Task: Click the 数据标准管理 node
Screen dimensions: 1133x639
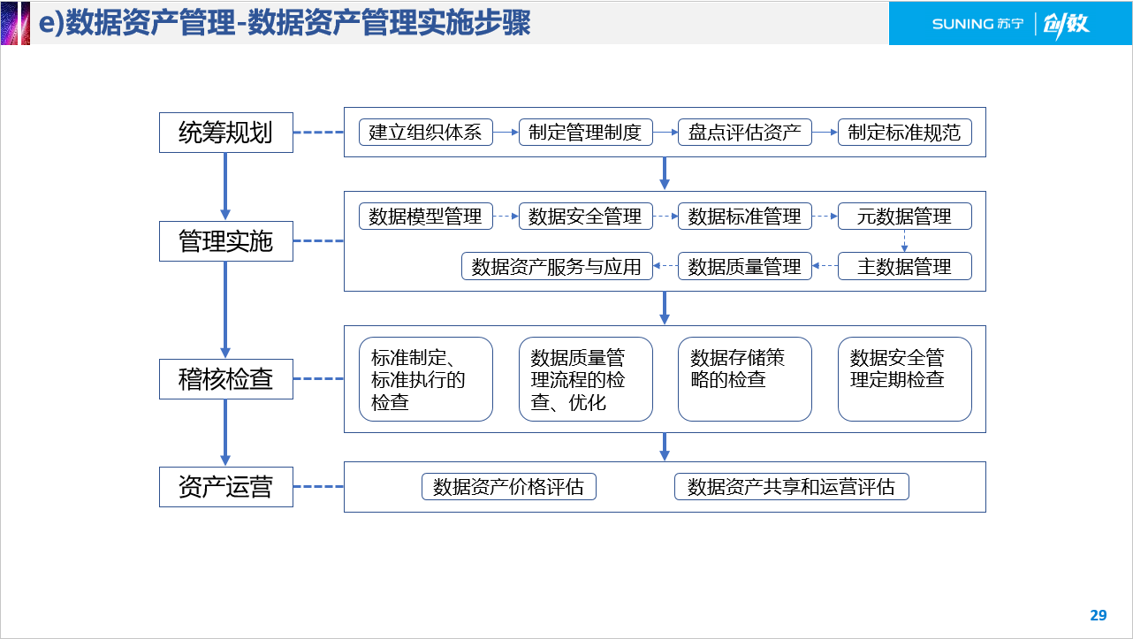Action: pyautogui.click(x=744, y=215)
